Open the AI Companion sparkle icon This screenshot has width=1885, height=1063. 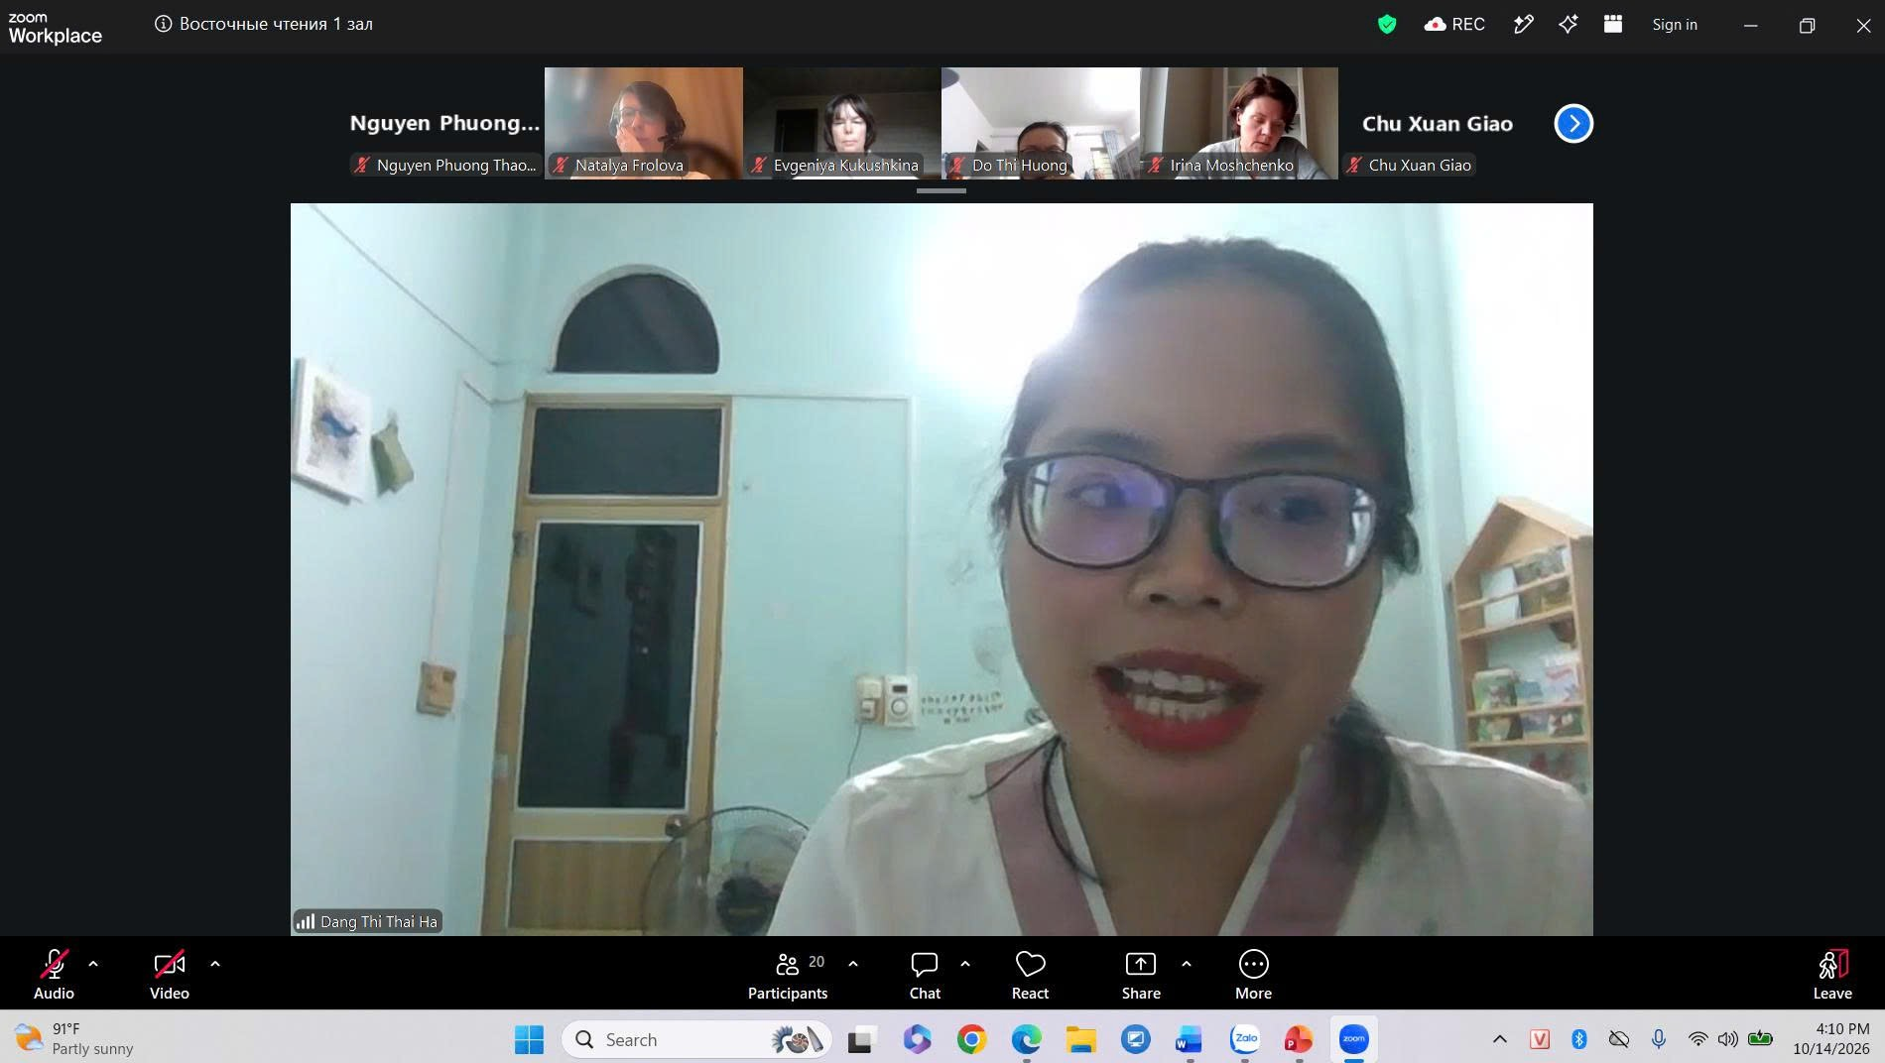point(1568,24)
